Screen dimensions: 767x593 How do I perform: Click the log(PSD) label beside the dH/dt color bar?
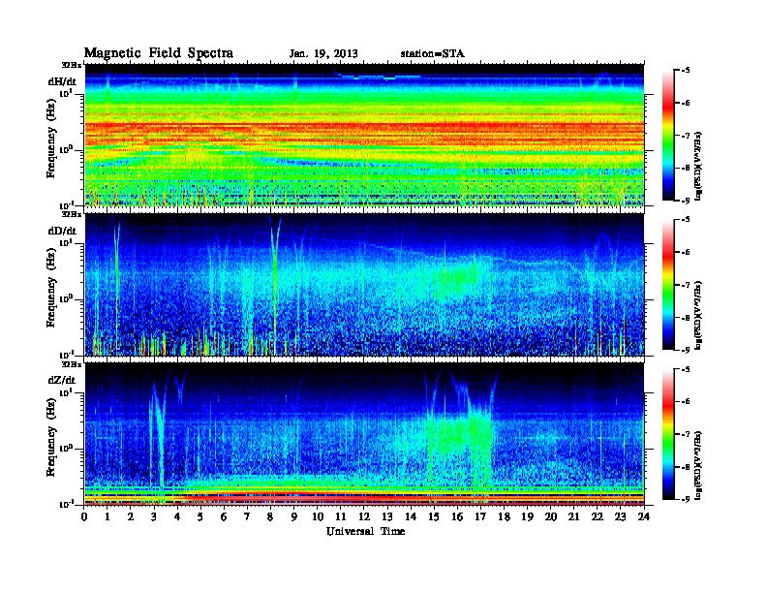pyautogui.click(x=698, y=166)
